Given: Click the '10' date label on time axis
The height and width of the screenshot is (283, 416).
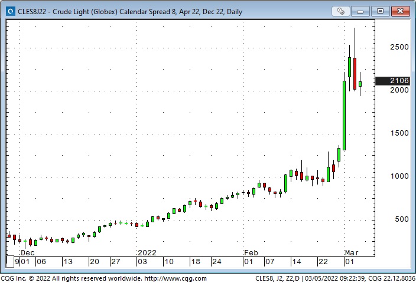Looking at the screenshot, I should point(169,262).
